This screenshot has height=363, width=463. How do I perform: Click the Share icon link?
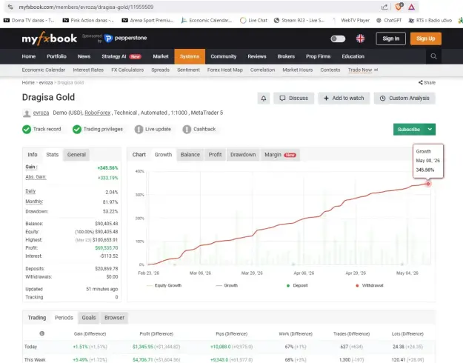[x=427, y=82]
